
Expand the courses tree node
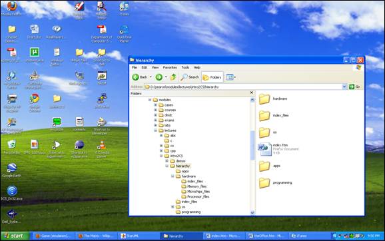click(155, 110)
